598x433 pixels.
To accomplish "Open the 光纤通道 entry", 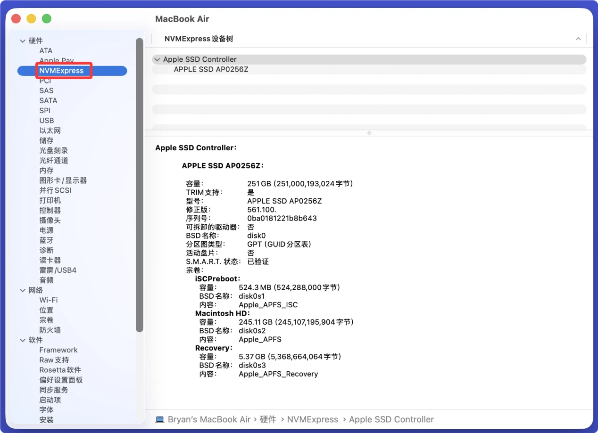I will [x=54, y=160].
